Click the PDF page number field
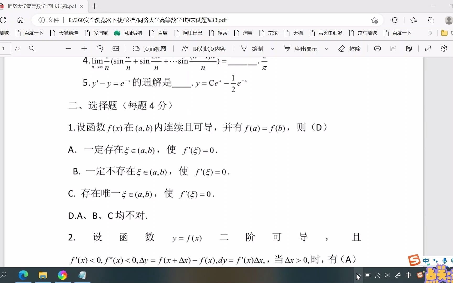The height and width of the screenshot is (283, 453). click(5, 48)
